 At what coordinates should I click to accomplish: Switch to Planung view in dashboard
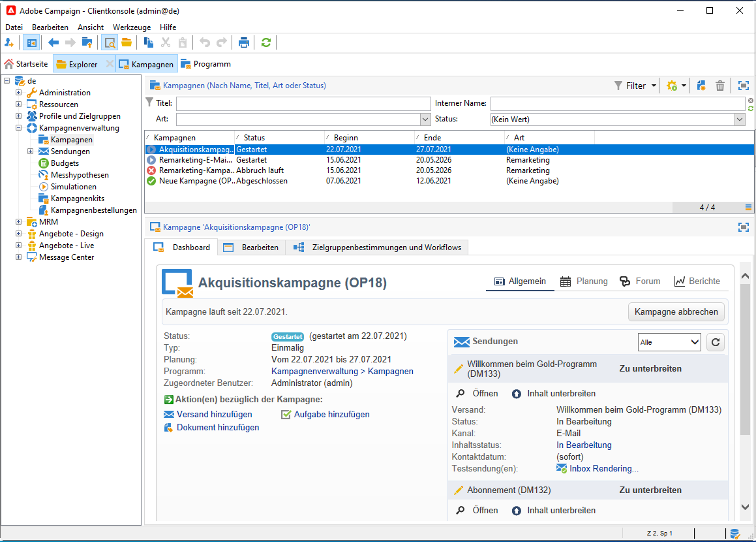click(584, 281)
